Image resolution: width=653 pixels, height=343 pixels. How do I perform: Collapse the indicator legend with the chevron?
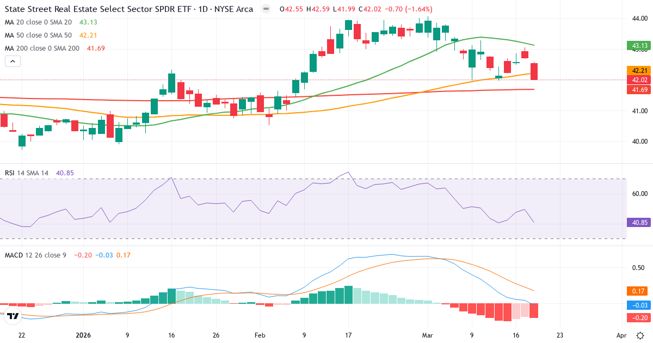click(12, 61)
